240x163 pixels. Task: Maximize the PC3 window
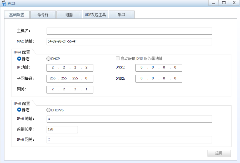pos(224,3)
